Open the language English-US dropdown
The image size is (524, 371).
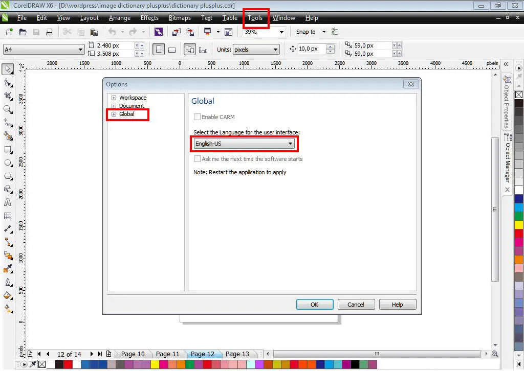coord(244,144)
